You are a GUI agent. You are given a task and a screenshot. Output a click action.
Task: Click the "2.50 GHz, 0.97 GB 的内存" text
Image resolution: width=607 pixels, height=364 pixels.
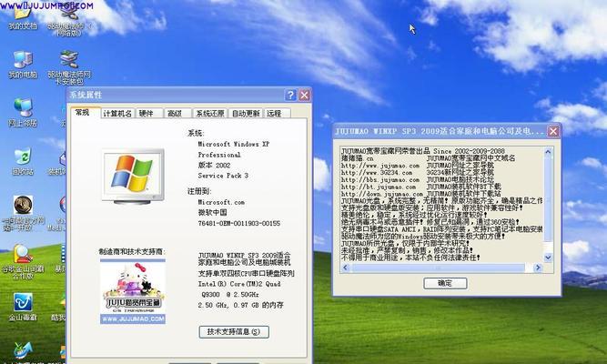[x=241, y=305]
